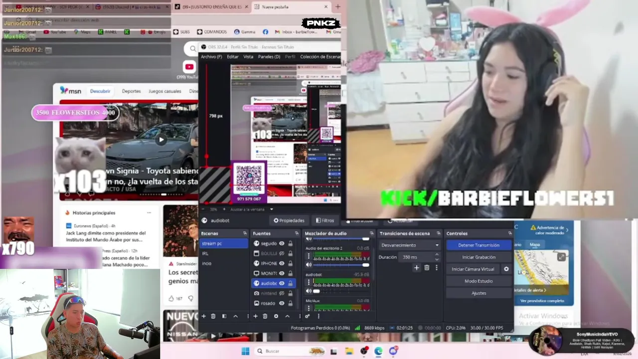This screenshot has height=359, width=638.
Task: Add a new source in Fuentes
Action: [255, 316]
